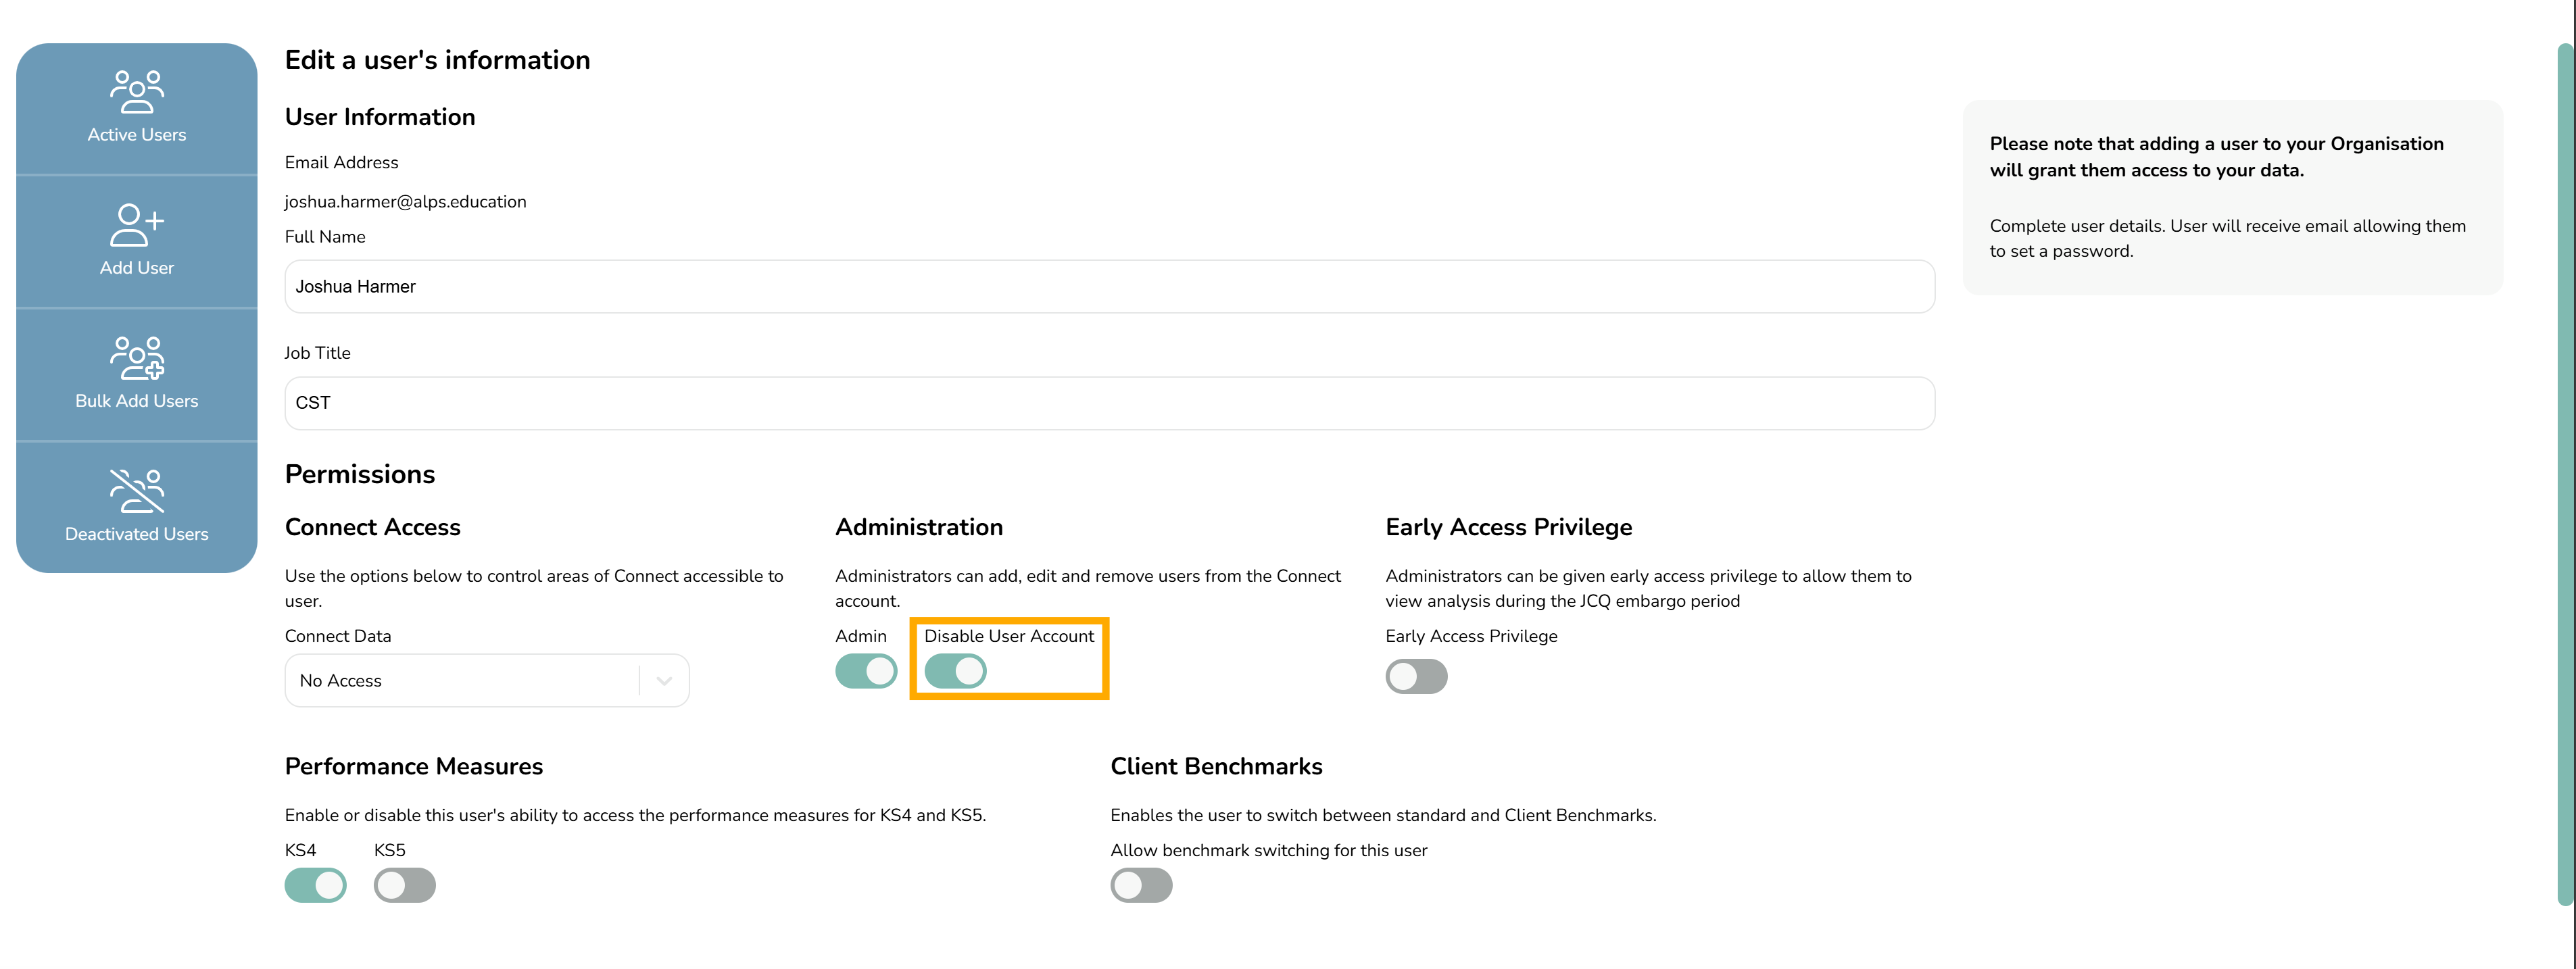Click the Early Access Privilege section heading

[x=1509, y=528]
